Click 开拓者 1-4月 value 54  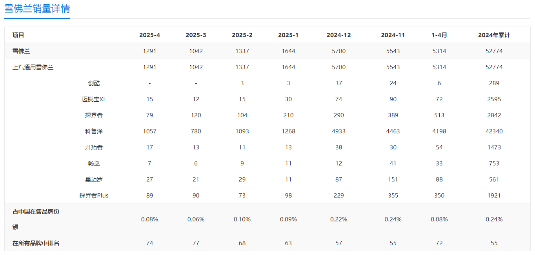pyautogui.click(x=439, y=147)
